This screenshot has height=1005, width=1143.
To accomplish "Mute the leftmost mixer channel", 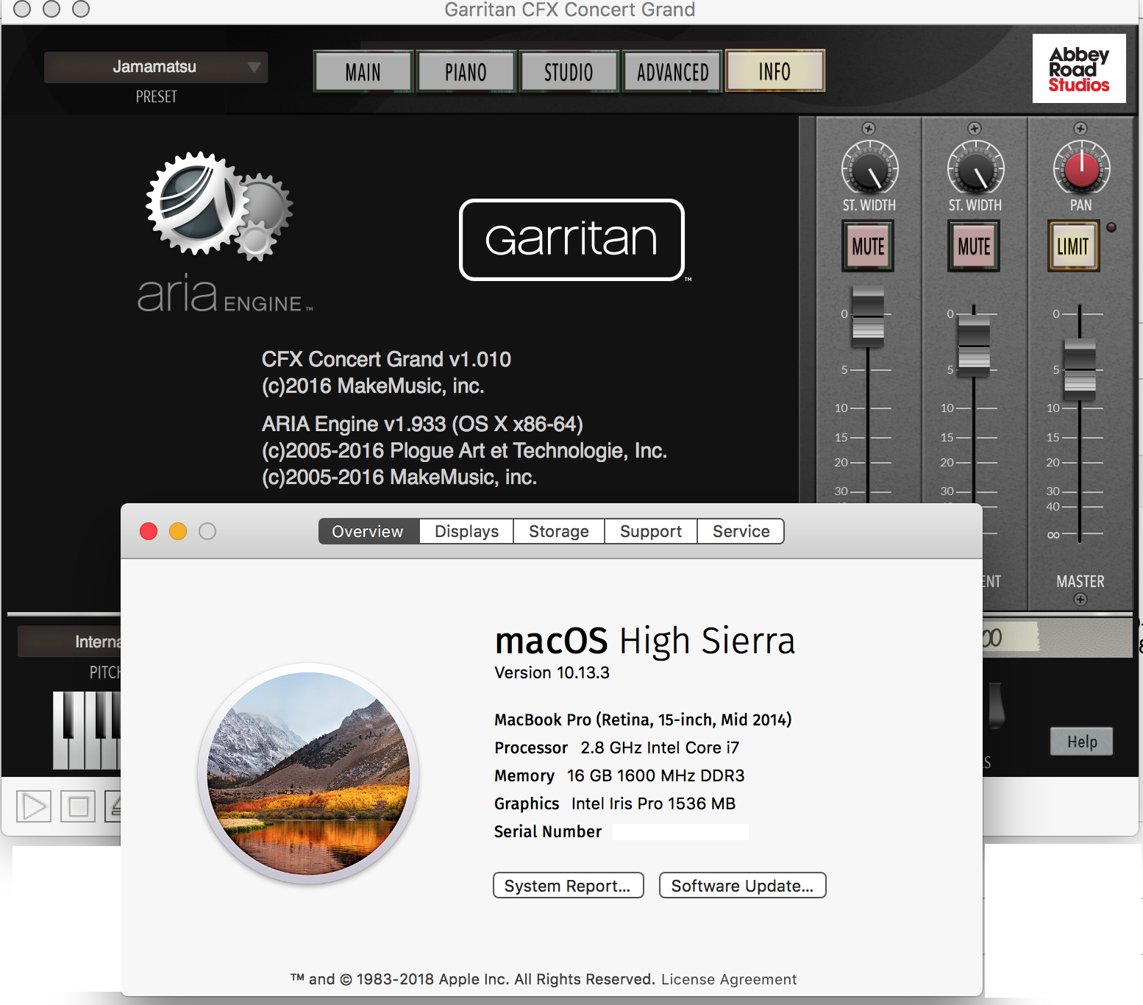I will 868,246.
